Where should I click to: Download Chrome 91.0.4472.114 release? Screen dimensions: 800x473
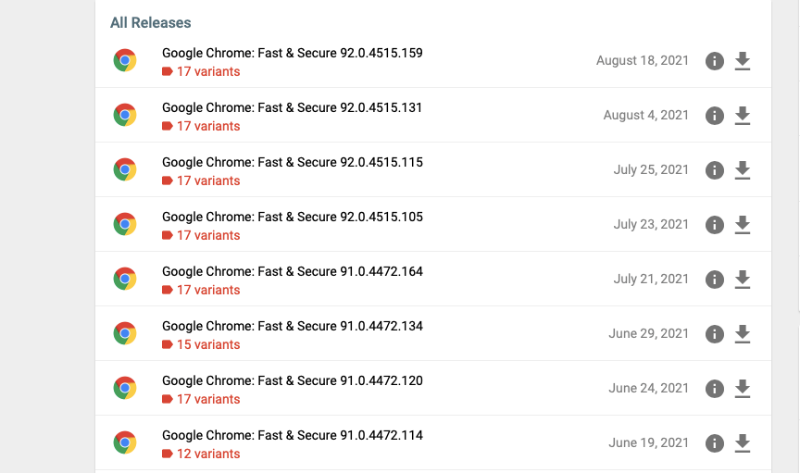pyautogui.click(x=743, y=443)
